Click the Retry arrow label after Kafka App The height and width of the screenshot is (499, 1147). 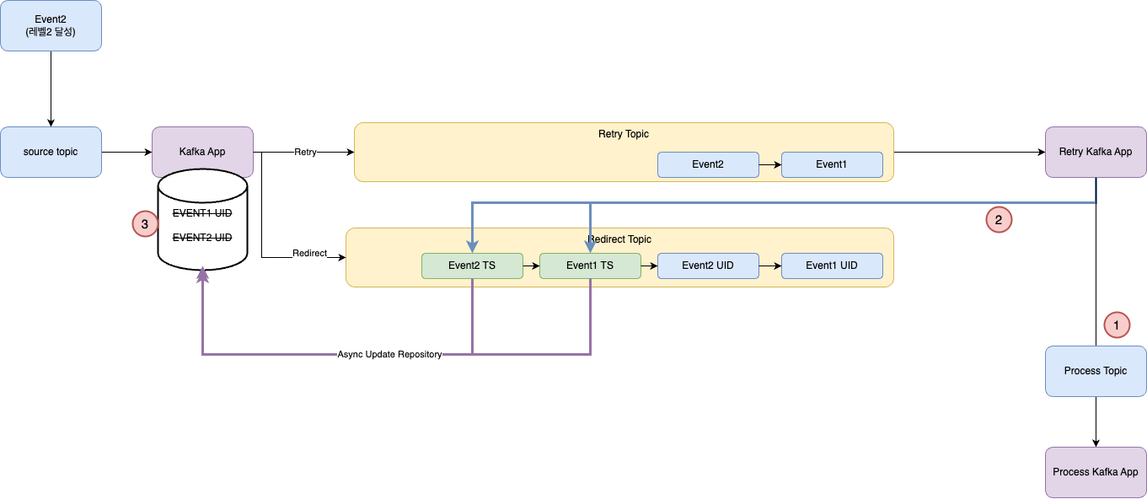pos(305,152)
